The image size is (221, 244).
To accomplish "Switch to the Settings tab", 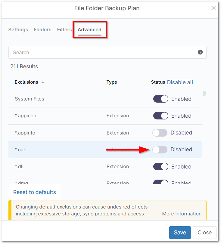I will point(18,29).
